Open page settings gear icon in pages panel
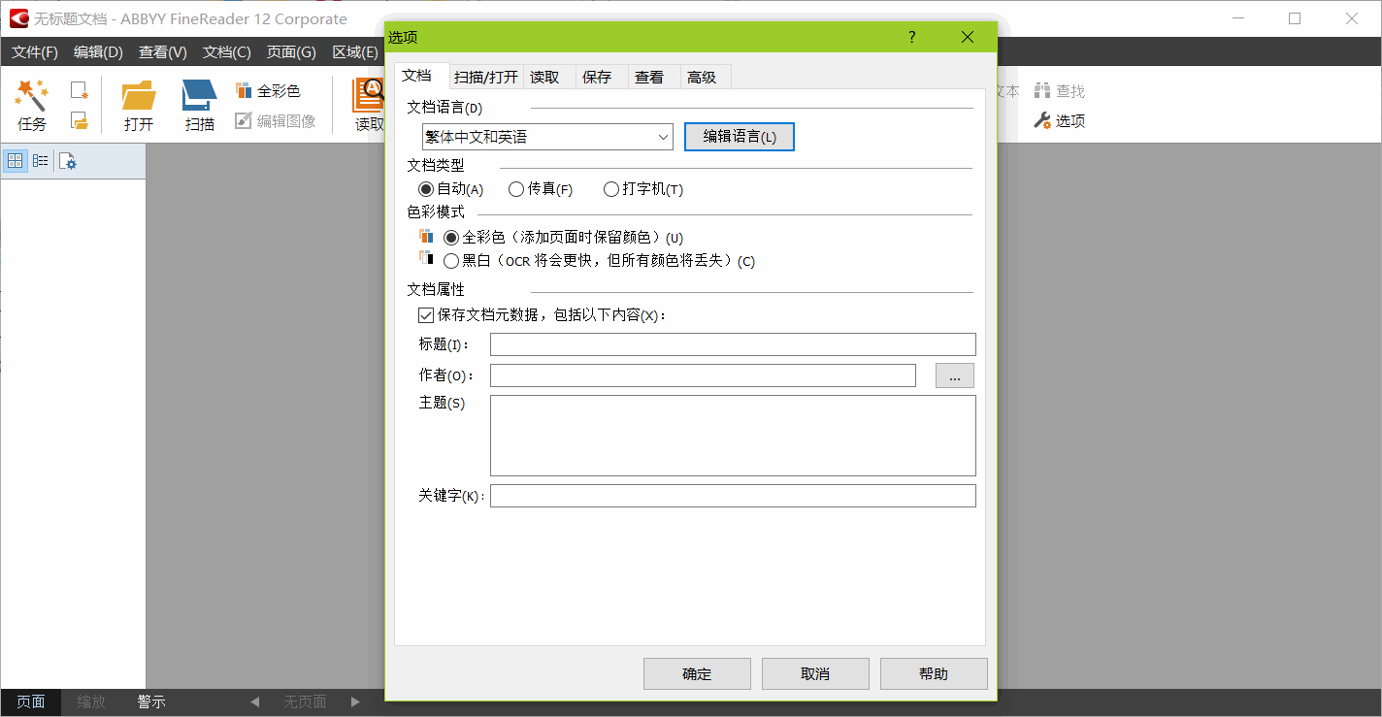 68,161
